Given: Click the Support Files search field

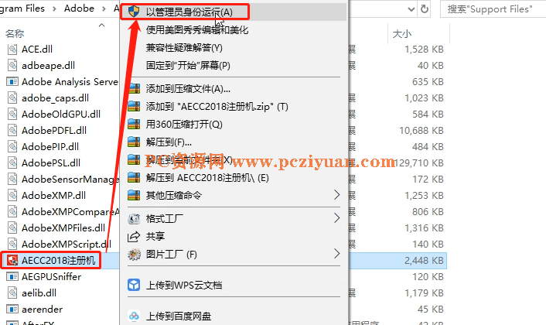Looking at the screenshot, I should point(493,9).
